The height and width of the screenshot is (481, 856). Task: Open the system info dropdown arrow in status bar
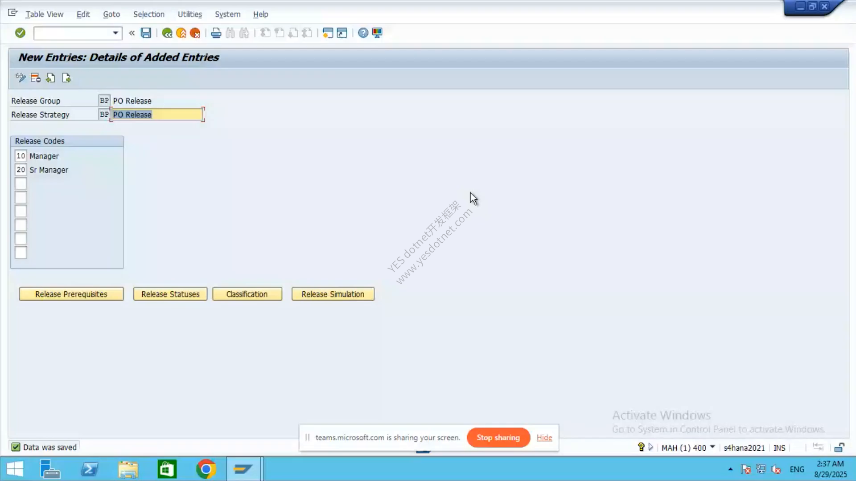click(712, 447)
